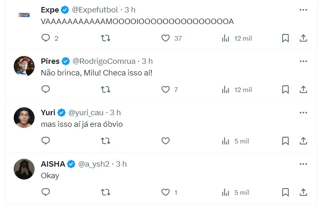
Task: Like Yuri's reply
Action: pyautogui.click(x=165, y=141)
